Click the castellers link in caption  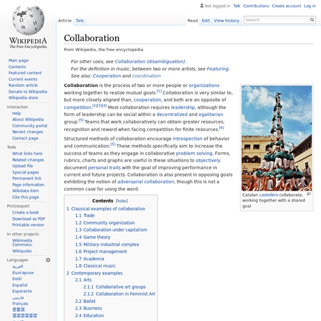pos(269,195)
